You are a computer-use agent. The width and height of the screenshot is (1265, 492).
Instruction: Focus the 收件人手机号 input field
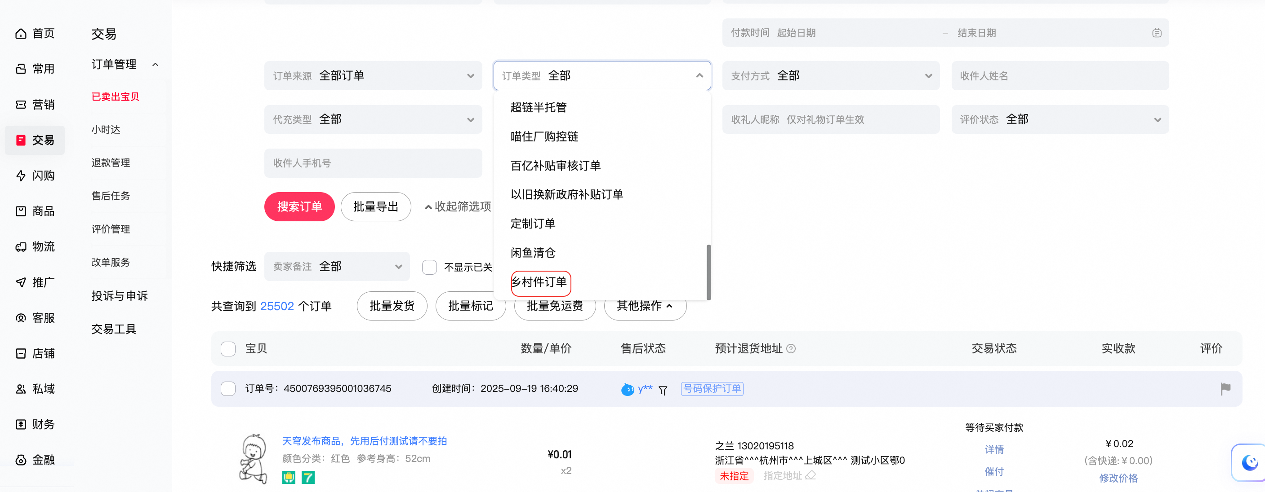pyautogui.click(x=373, y=163)
